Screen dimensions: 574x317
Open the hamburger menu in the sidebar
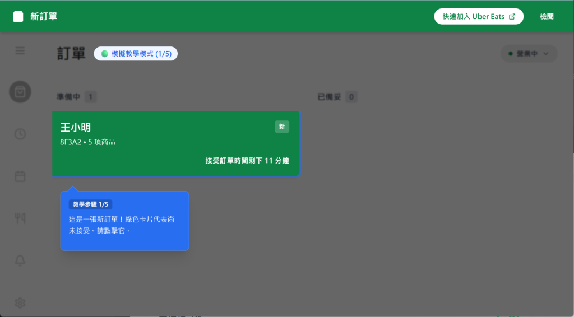click(x=20, y=51)
